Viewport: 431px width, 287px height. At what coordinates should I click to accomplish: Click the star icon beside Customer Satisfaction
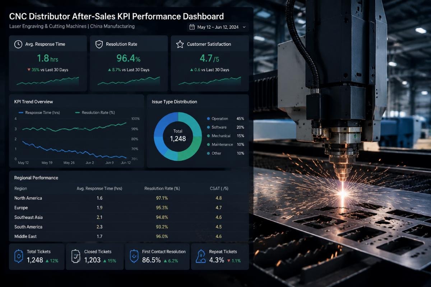pyautogui.click(x=180, y=44)
